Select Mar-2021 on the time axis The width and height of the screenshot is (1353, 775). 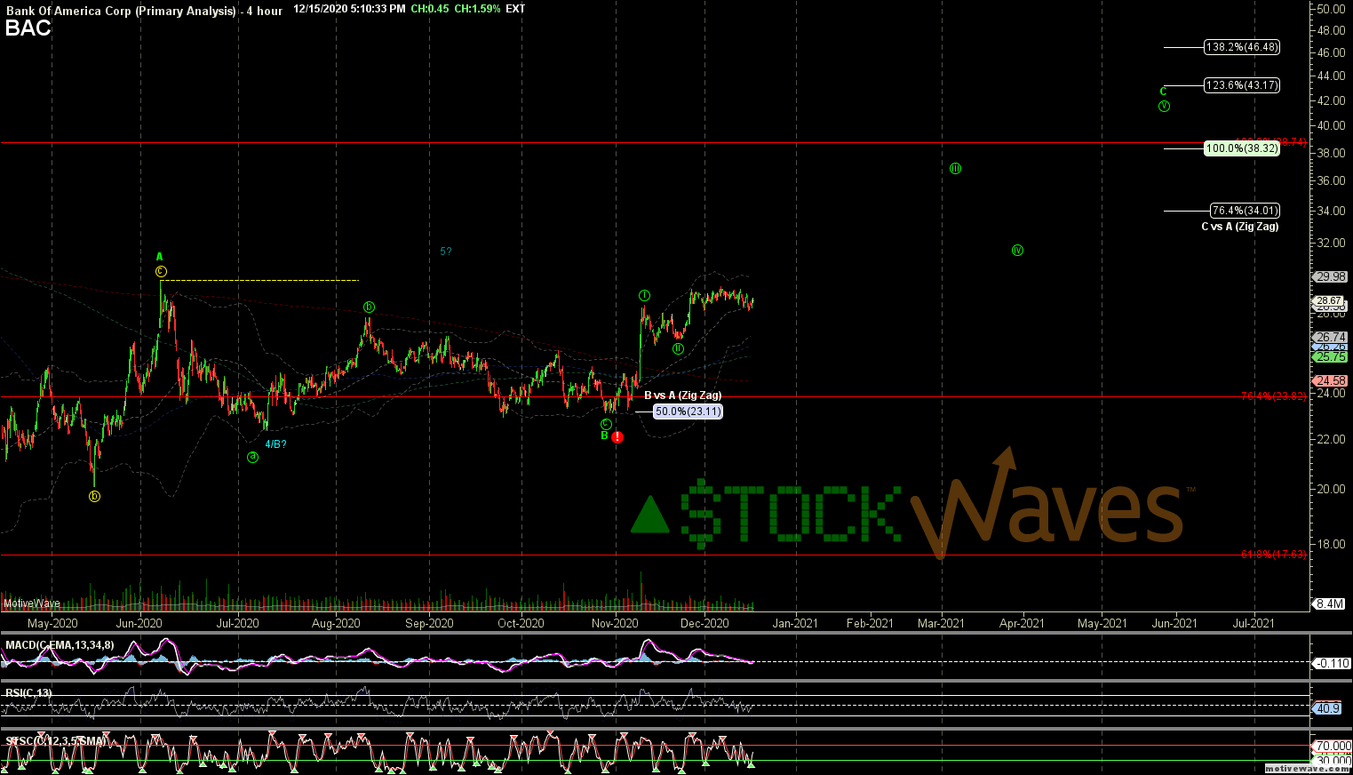click(941, 623)
